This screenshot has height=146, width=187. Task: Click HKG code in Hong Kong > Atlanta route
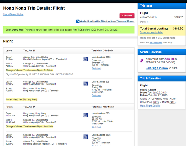pos(156,102)
